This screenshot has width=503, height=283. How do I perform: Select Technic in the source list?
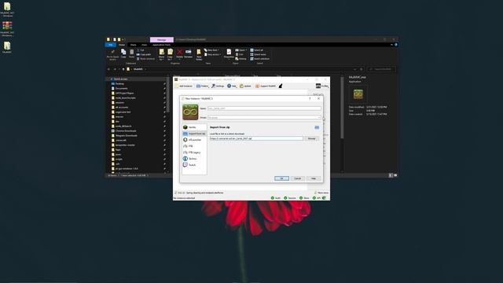pos(194,159)
